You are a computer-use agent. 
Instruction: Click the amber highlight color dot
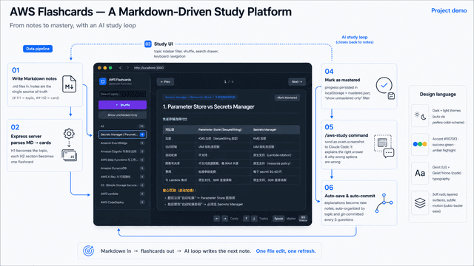tap(424, 144)
